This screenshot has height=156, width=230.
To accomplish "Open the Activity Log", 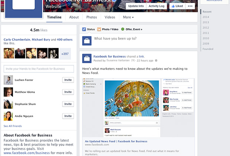I will pyautogui.click(x=156, y=6).
